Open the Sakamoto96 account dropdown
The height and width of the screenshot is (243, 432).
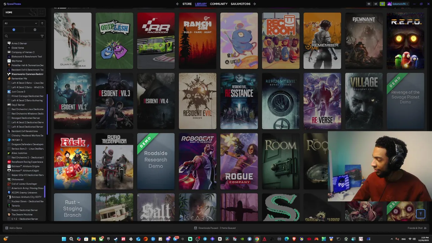point(398,4)
